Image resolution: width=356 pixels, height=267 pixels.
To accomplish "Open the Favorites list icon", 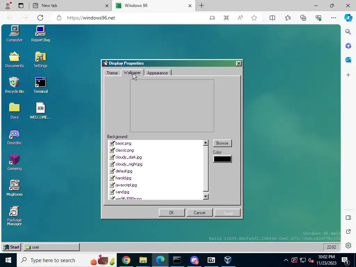I will click(288, 18).
